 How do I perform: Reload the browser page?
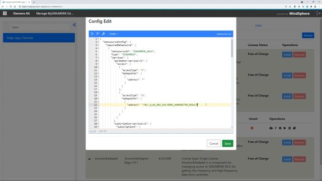point(11,7)
